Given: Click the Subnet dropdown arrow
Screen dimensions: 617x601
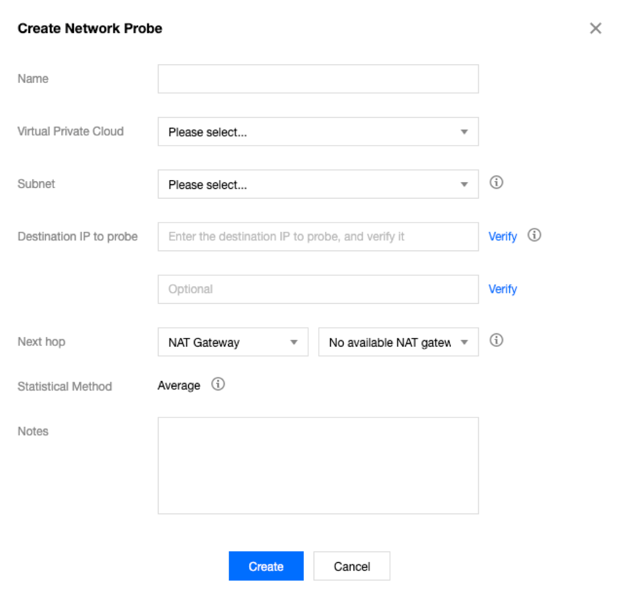Looking at the screenshot, I should pos(464,184).
